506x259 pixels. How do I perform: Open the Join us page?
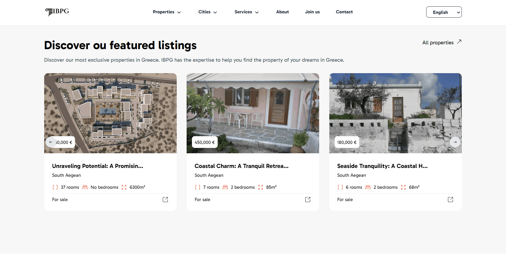(x=312, y=12)
